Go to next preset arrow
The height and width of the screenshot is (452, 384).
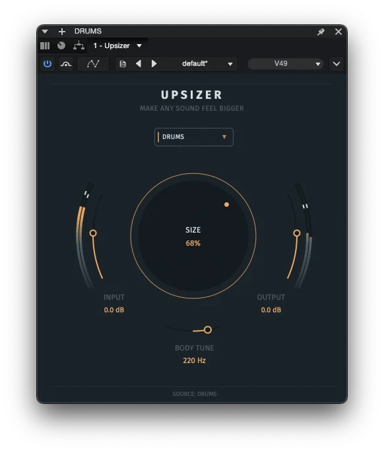click(x=154, y=64)
